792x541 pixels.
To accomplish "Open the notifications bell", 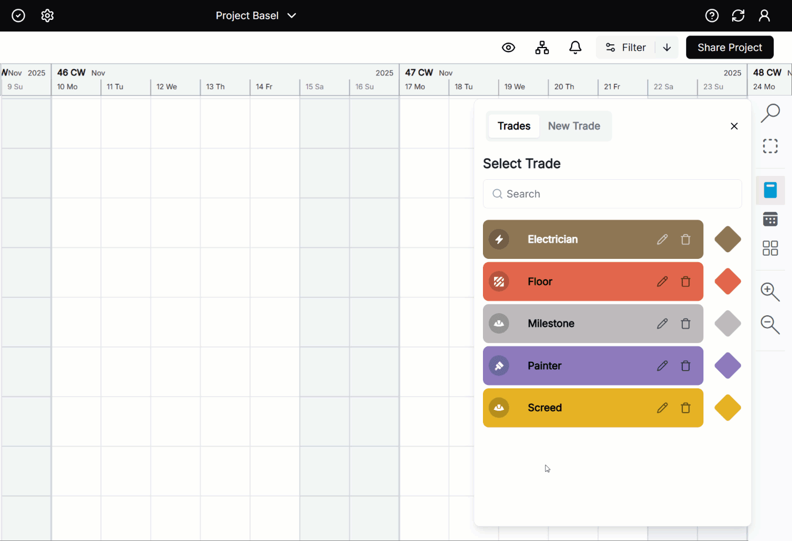I will 575,48.
